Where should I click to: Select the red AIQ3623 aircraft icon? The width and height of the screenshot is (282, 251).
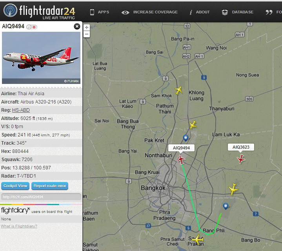point(241,159)
